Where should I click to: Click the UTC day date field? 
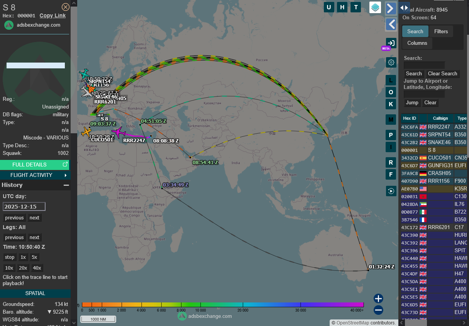point(24,207)
